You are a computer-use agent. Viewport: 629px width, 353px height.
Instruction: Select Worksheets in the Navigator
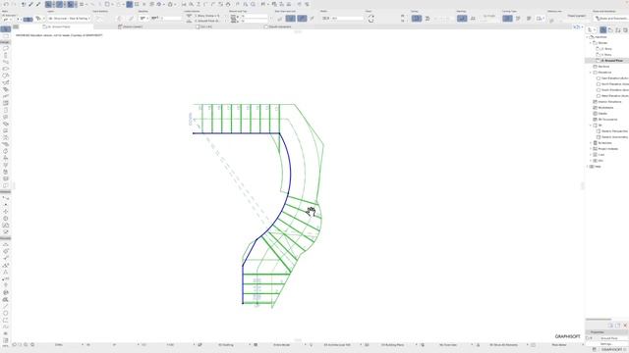pos(605,108)
